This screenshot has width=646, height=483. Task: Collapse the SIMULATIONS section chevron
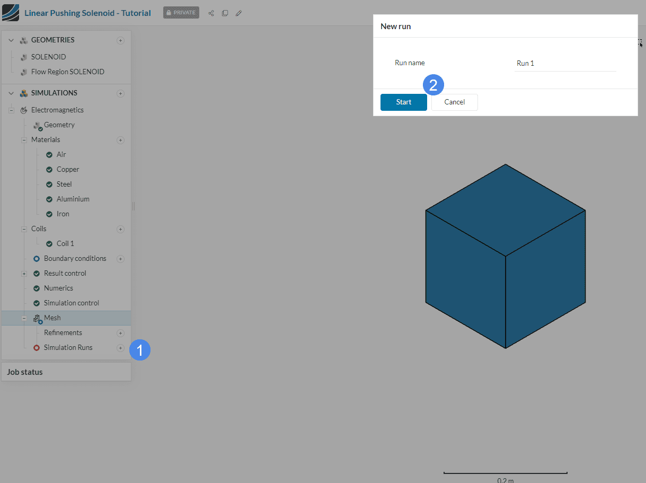[11, 93]
